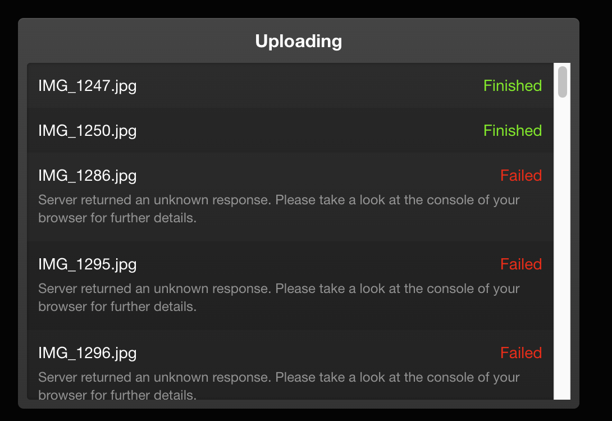Click the Failed status for IMG_1295.jpg
Screen dimensions: 612x421
[521, 264]
